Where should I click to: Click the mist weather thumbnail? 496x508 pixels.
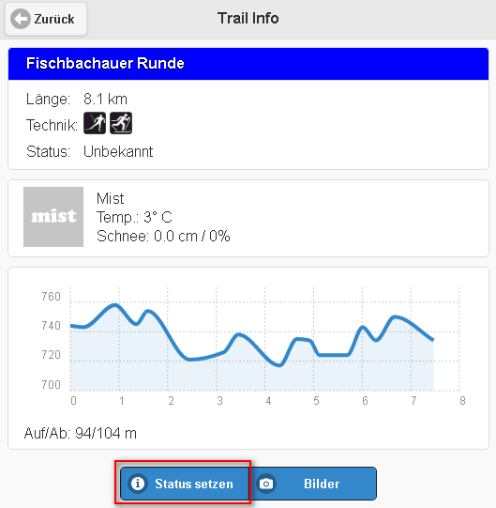53,217
